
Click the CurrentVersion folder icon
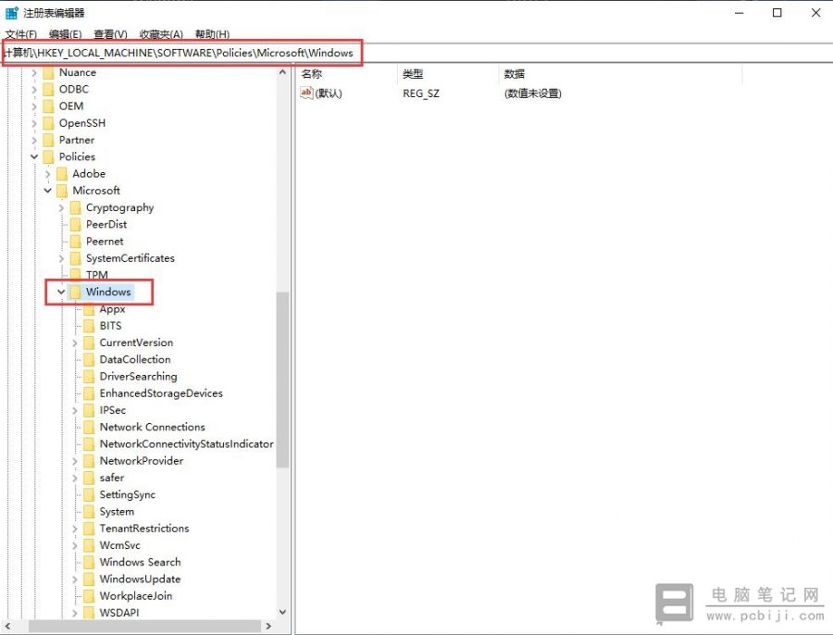pos(89,342)
